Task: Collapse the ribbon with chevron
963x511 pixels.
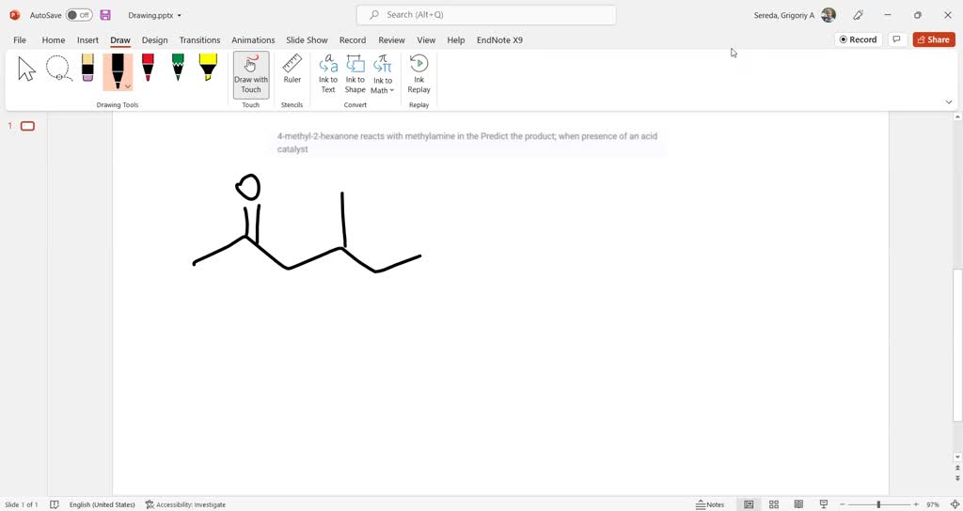Action: pos(948,101)
